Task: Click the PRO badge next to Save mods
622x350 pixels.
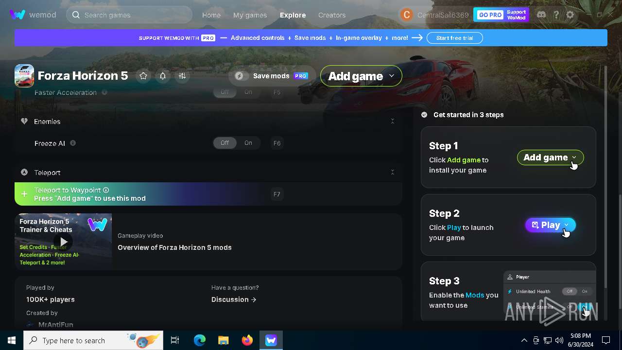Action: (x=301, y=76)
